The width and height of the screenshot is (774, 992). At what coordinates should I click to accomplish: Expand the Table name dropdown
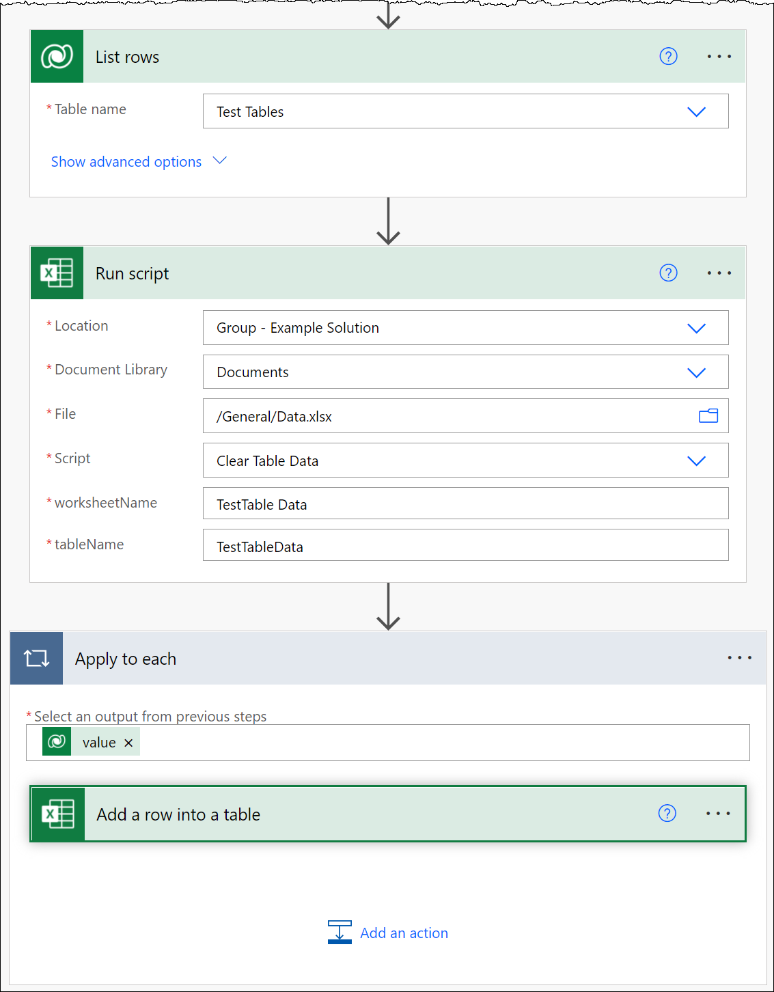(x=696, y=112)
